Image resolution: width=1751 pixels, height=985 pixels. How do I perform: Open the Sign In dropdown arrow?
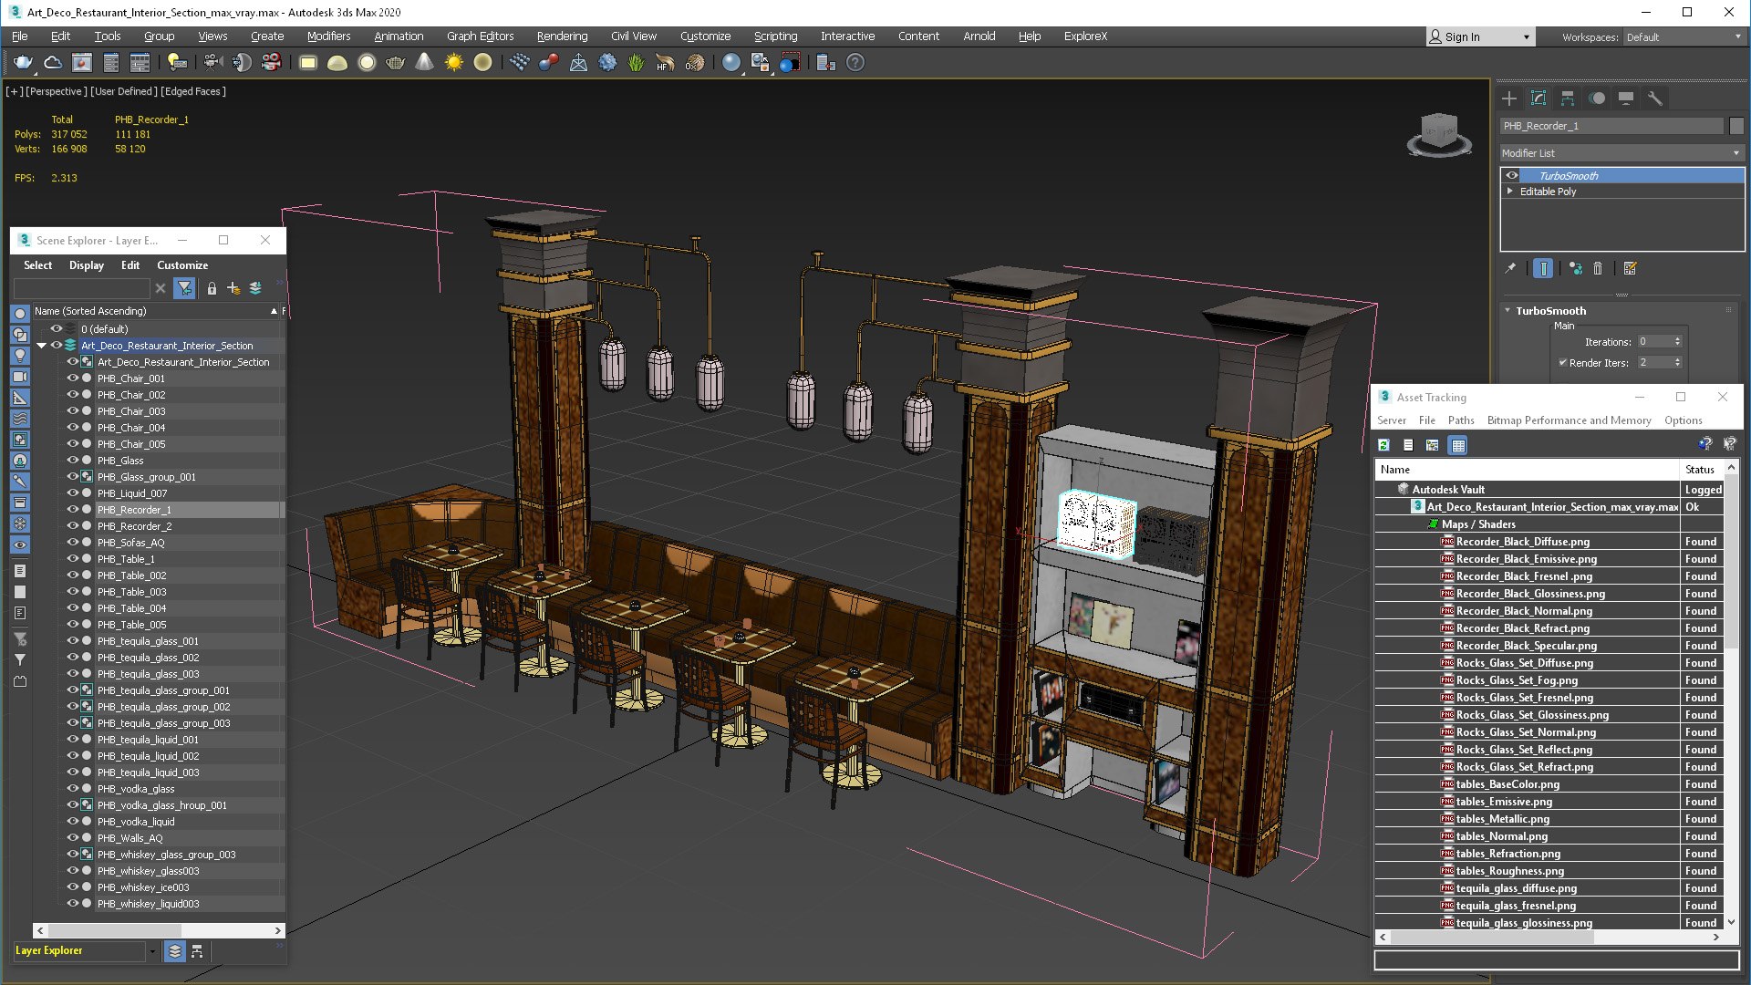(1526, 37)
